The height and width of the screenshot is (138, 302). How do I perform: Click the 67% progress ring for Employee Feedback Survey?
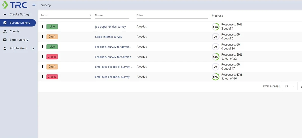[x=215, y=77]
